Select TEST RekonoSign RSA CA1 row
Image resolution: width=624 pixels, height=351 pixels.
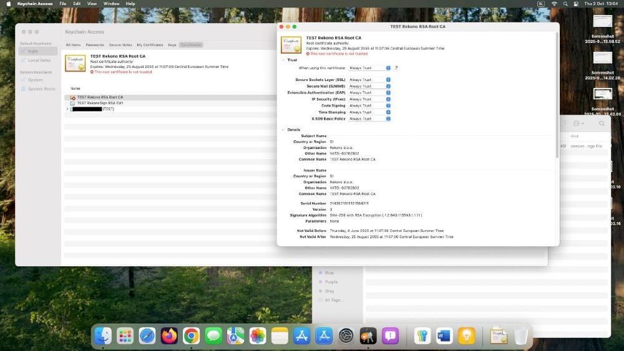click(170, 103)
